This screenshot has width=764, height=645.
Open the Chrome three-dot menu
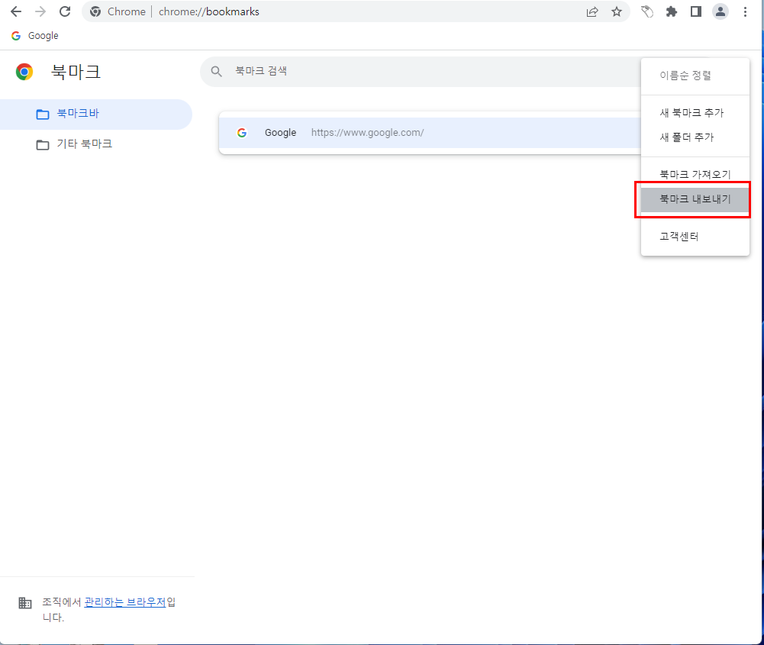point(745,11)
